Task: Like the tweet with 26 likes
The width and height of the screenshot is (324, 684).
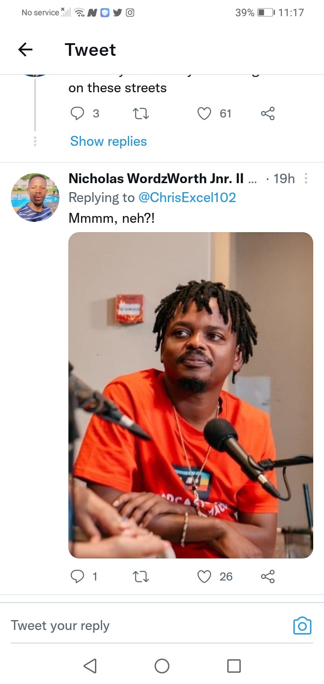Action: pos(204,576)
